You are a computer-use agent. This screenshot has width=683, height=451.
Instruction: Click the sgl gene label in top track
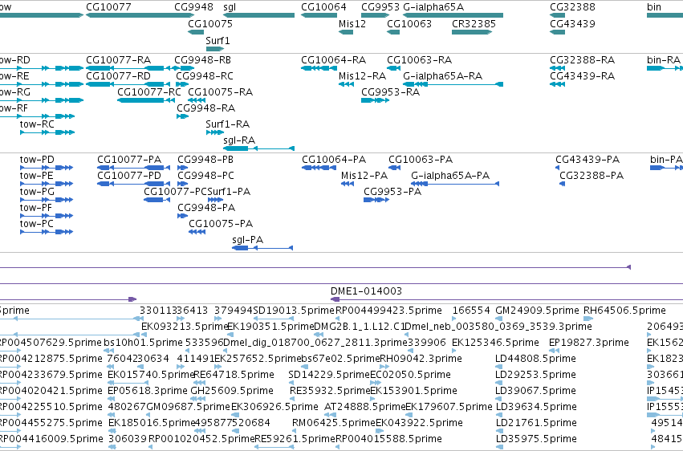click(x=230, y=7)
